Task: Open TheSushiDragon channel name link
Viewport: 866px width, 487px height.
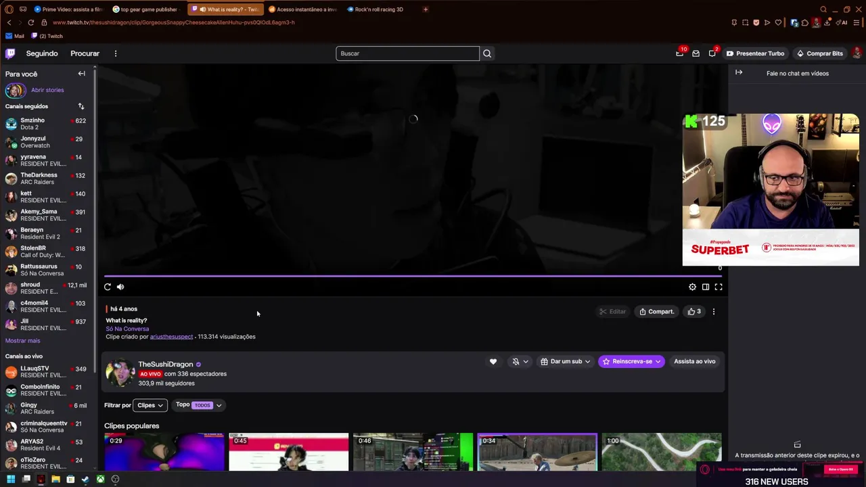Action: [x=166, y=365]
